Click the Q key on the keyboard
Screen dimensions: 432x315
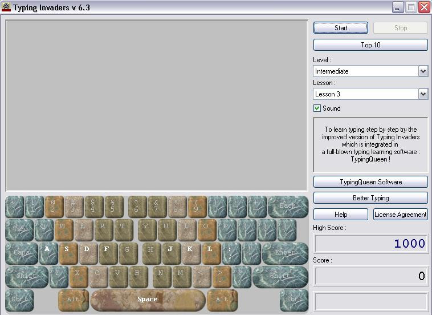click(44, 231)
